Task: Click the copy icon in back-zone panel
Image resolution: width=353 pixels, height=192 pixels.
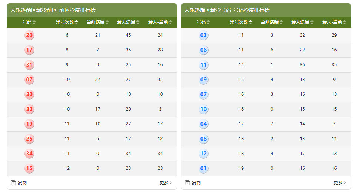Action: [187, 183]
